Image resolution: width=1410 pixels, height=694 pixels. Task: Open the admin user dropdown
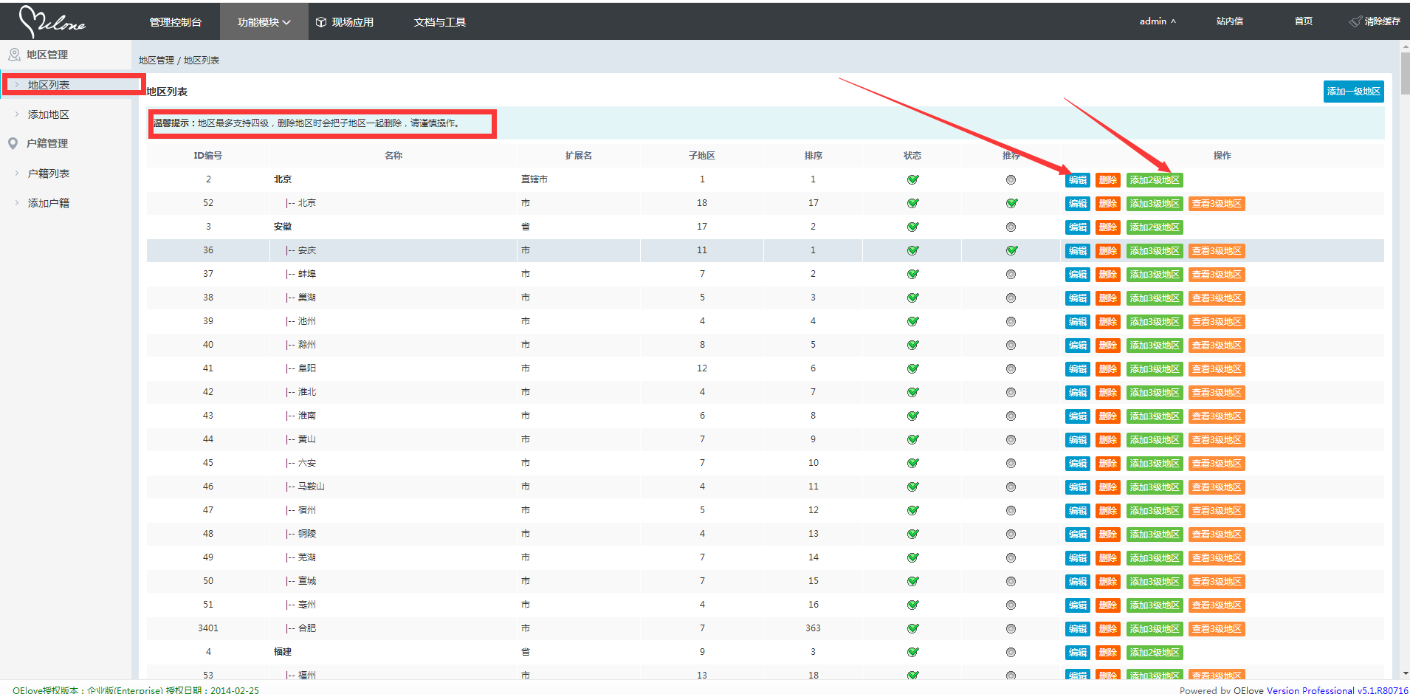click(1158, 21)
